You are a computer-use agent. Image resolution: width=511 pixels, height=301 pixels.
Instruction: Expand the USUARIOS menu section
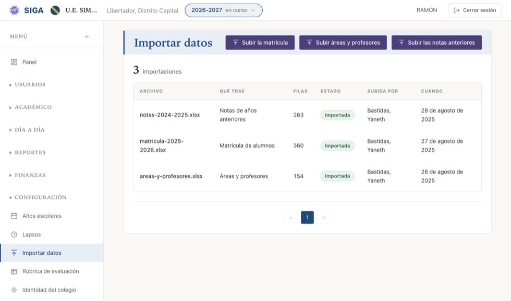tap(30, 85)
